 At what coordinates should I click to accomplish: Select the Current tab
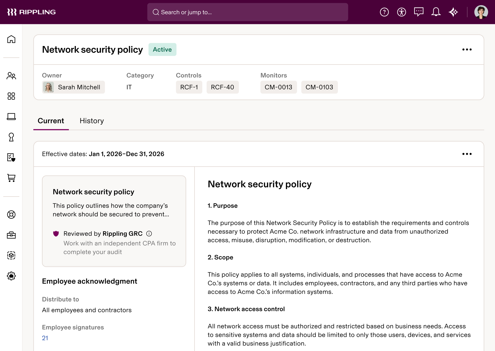pos(51,121)
